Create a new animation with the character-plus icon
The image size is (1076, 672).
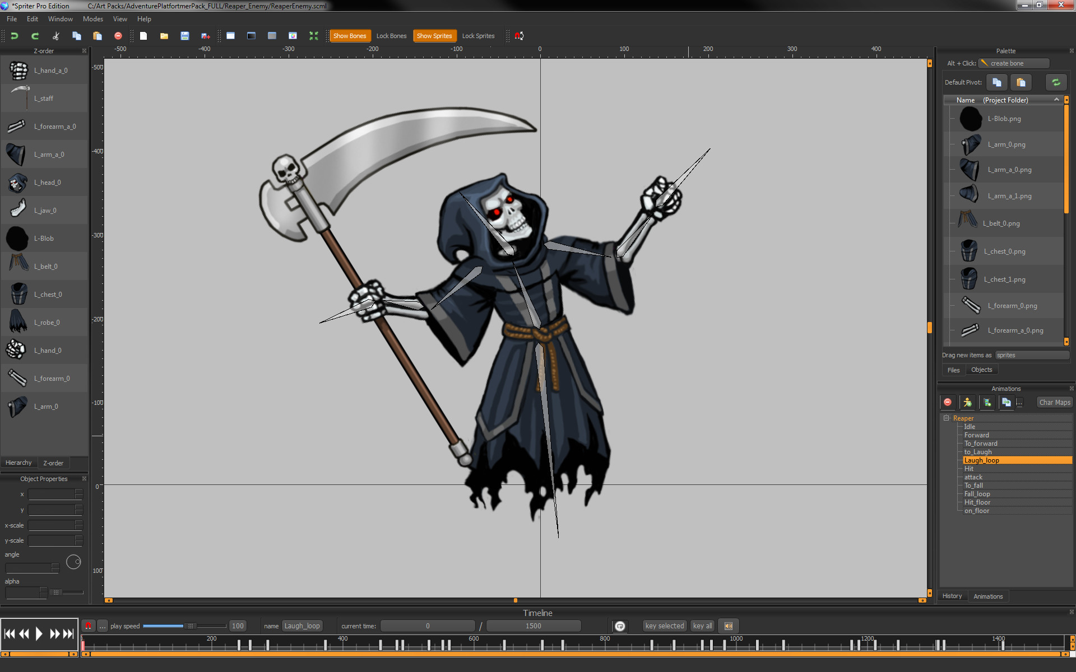(x=967, y=402)
